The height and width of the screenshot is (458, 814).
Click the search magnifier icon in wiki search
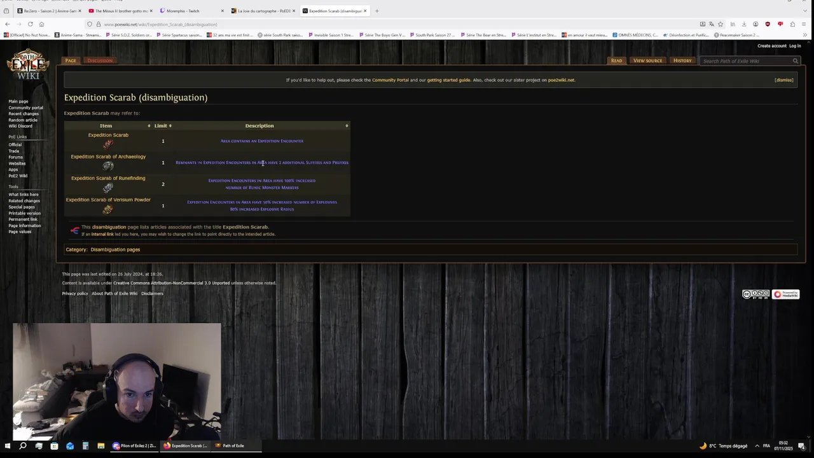click(x=795, y=61)
